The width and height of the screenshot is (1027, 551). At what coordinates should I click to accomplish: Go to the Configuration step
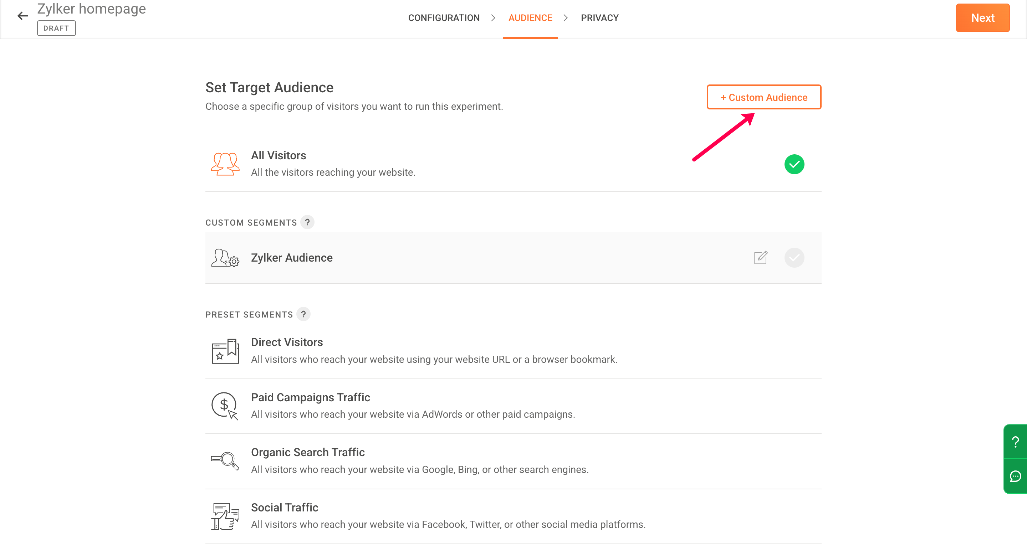(443, 18)
